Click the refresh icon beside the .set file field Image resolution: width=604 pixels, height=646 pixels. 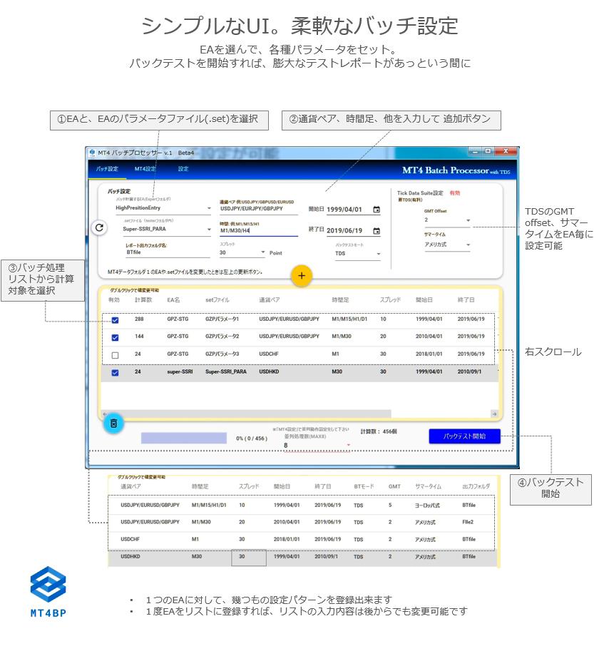(99, 227)
